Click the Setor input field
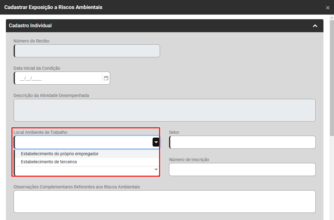Screen dimensions: 334x220 click(x=242, y=142)
